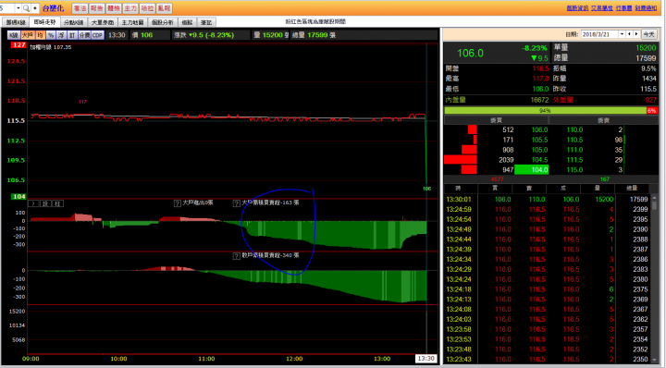Click the 今天 today button
This screenshot has width=666, height=368.
648,34
